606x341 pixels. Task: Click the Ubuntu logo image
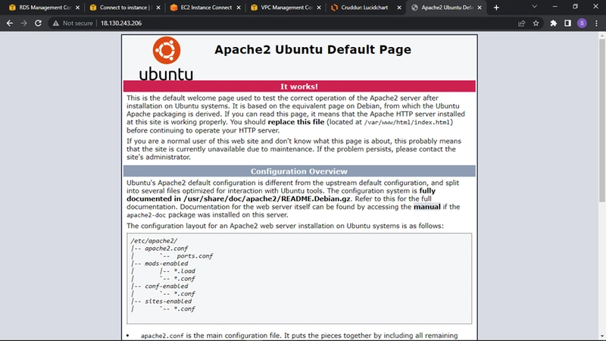pos(166,59)
